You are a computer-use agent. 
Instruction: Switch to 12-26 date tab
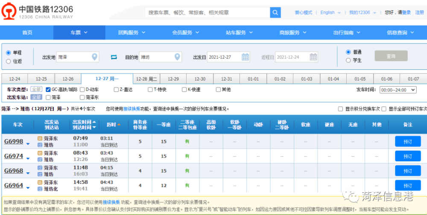(68, 79)
